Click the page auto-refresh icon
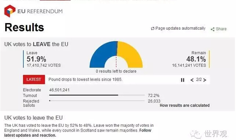Viewport: 236px width, 140px height. pyautogui.click(x=152, y=29)
